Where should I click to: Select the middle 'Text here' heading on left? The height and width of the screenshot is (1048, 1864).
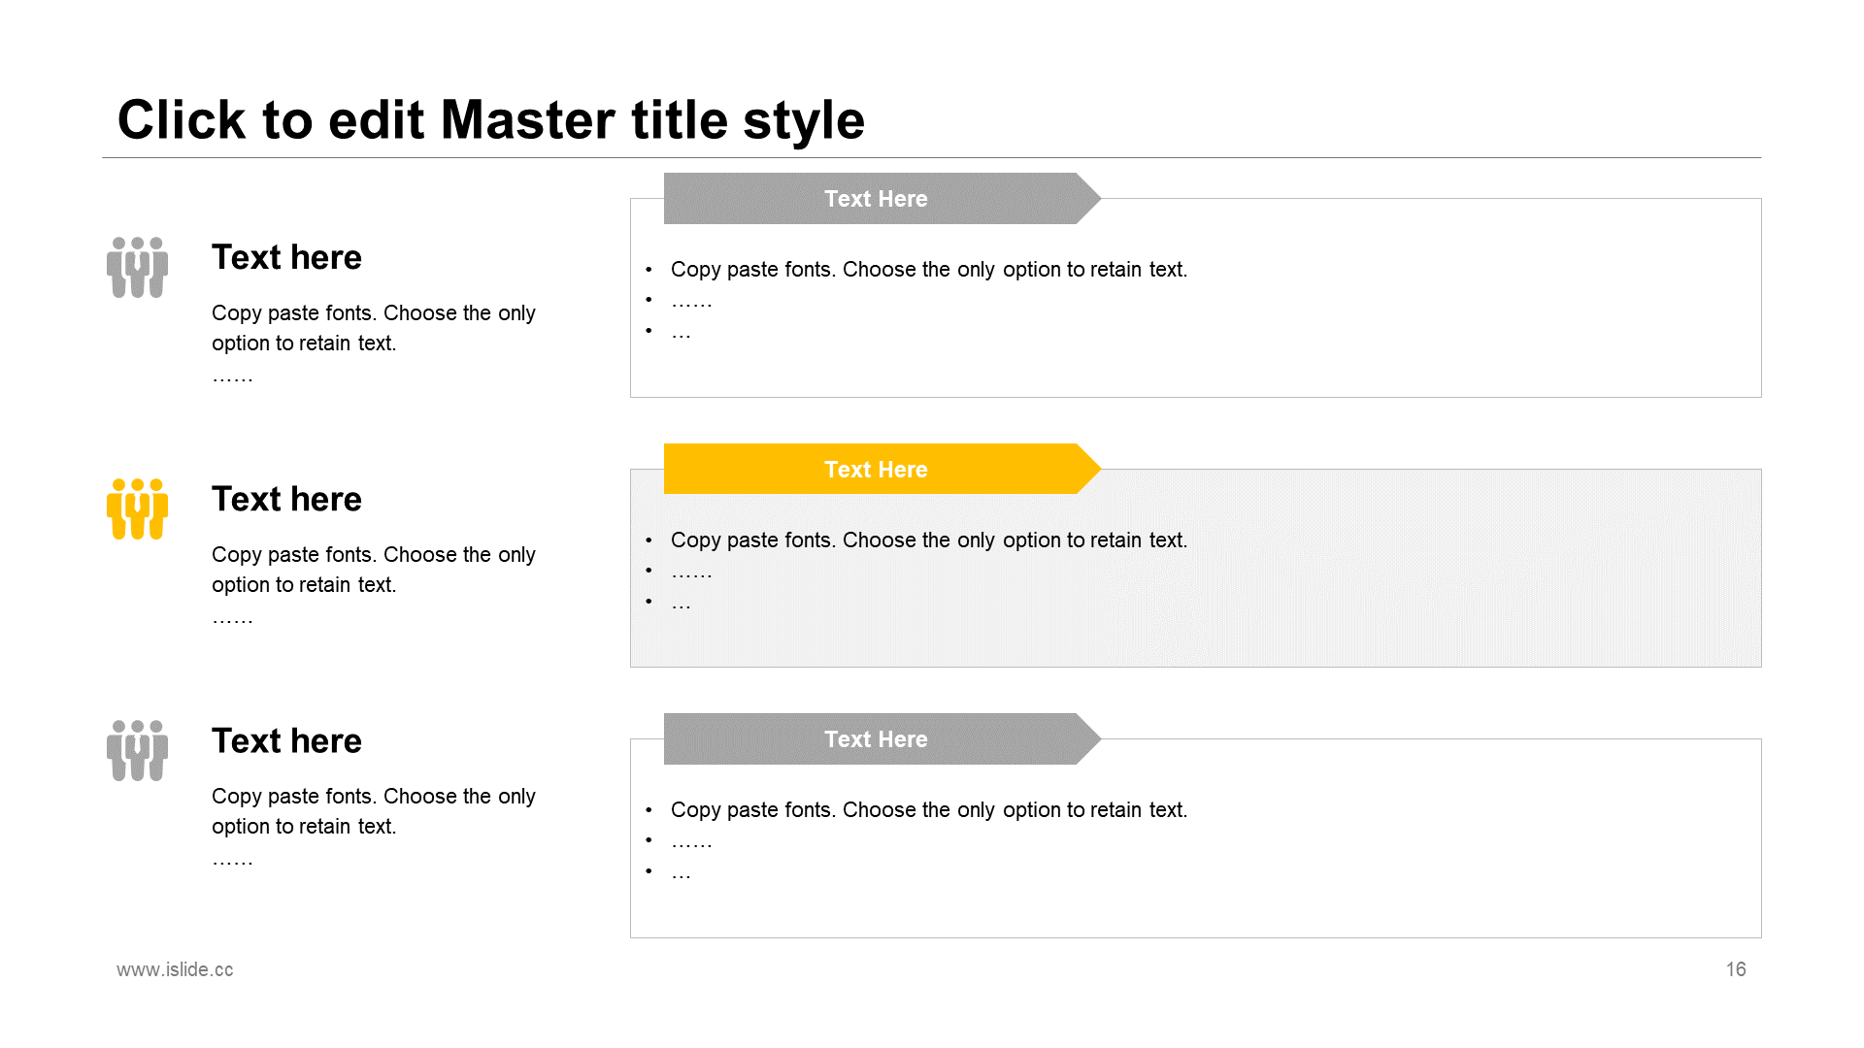coord(286,499)
